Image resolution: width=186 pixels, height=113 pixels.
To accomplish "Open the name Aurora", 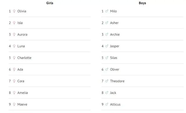I will tap(22, 35).
